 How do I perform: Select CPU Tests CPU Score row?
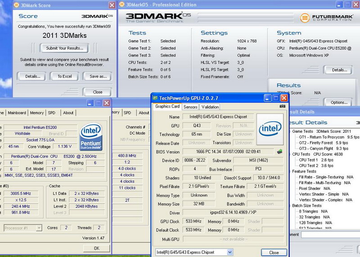(x=317, y=154)
